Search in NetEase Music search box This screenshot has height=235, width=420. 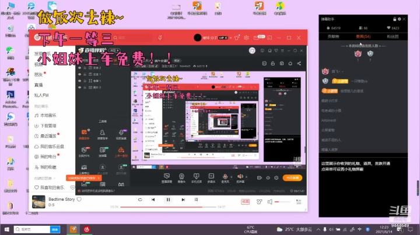(132, 38)
